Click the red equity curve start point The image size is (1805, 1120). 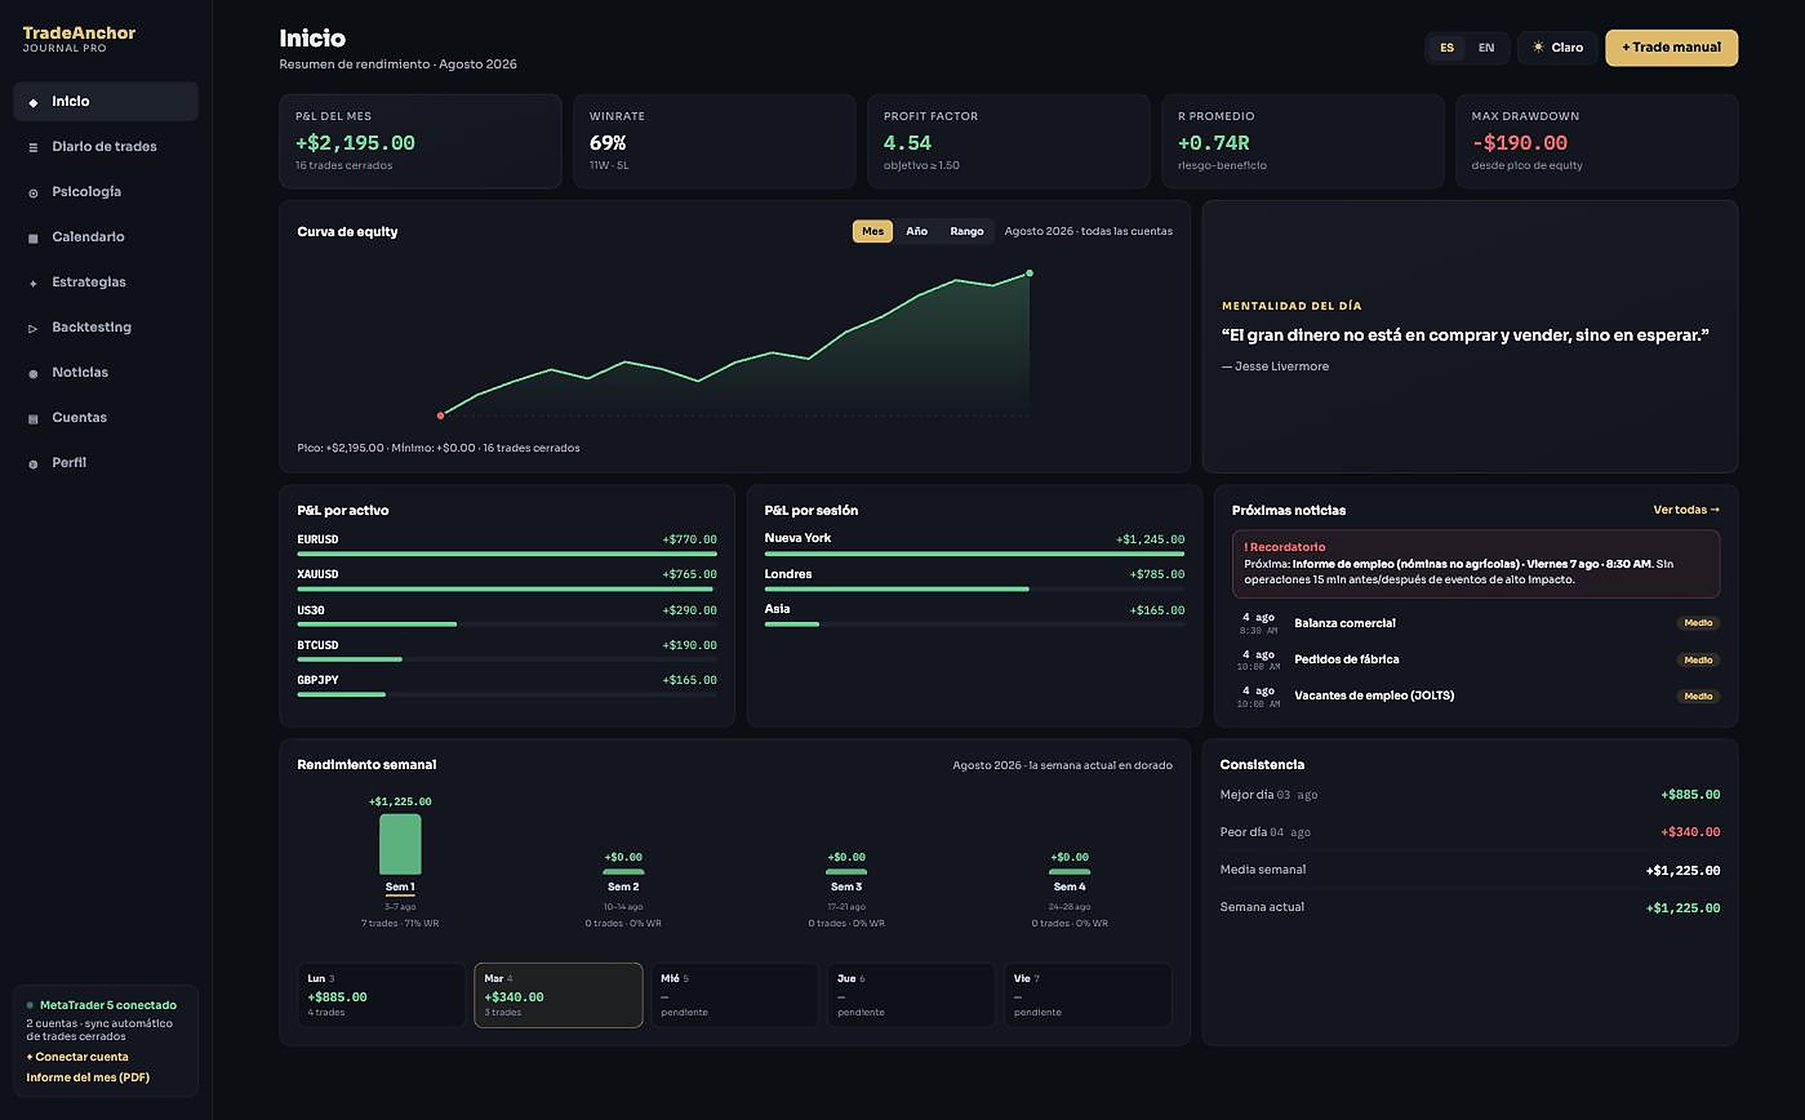coord(440,415)
